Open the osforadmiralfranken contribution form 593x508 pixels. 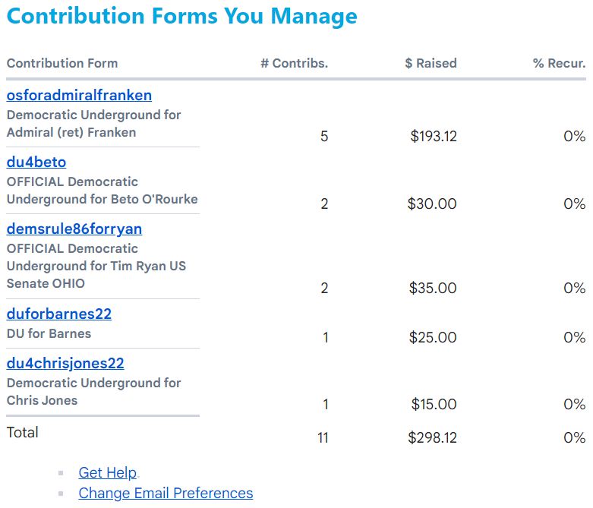point(79,96)
